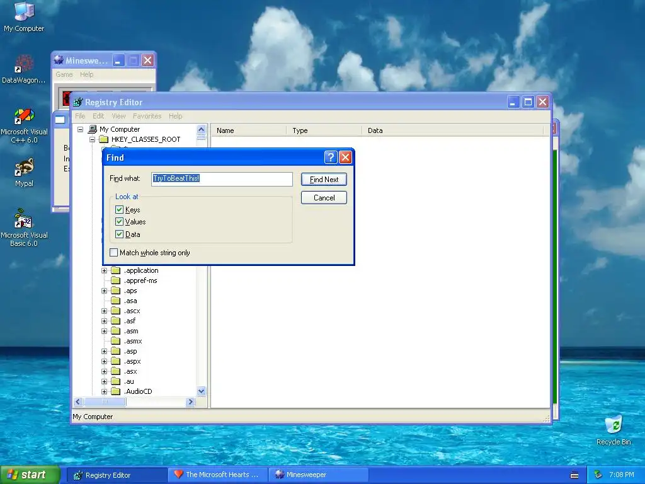Click the Find Next button
645x484 pixels.
click(x=324, y=180)
